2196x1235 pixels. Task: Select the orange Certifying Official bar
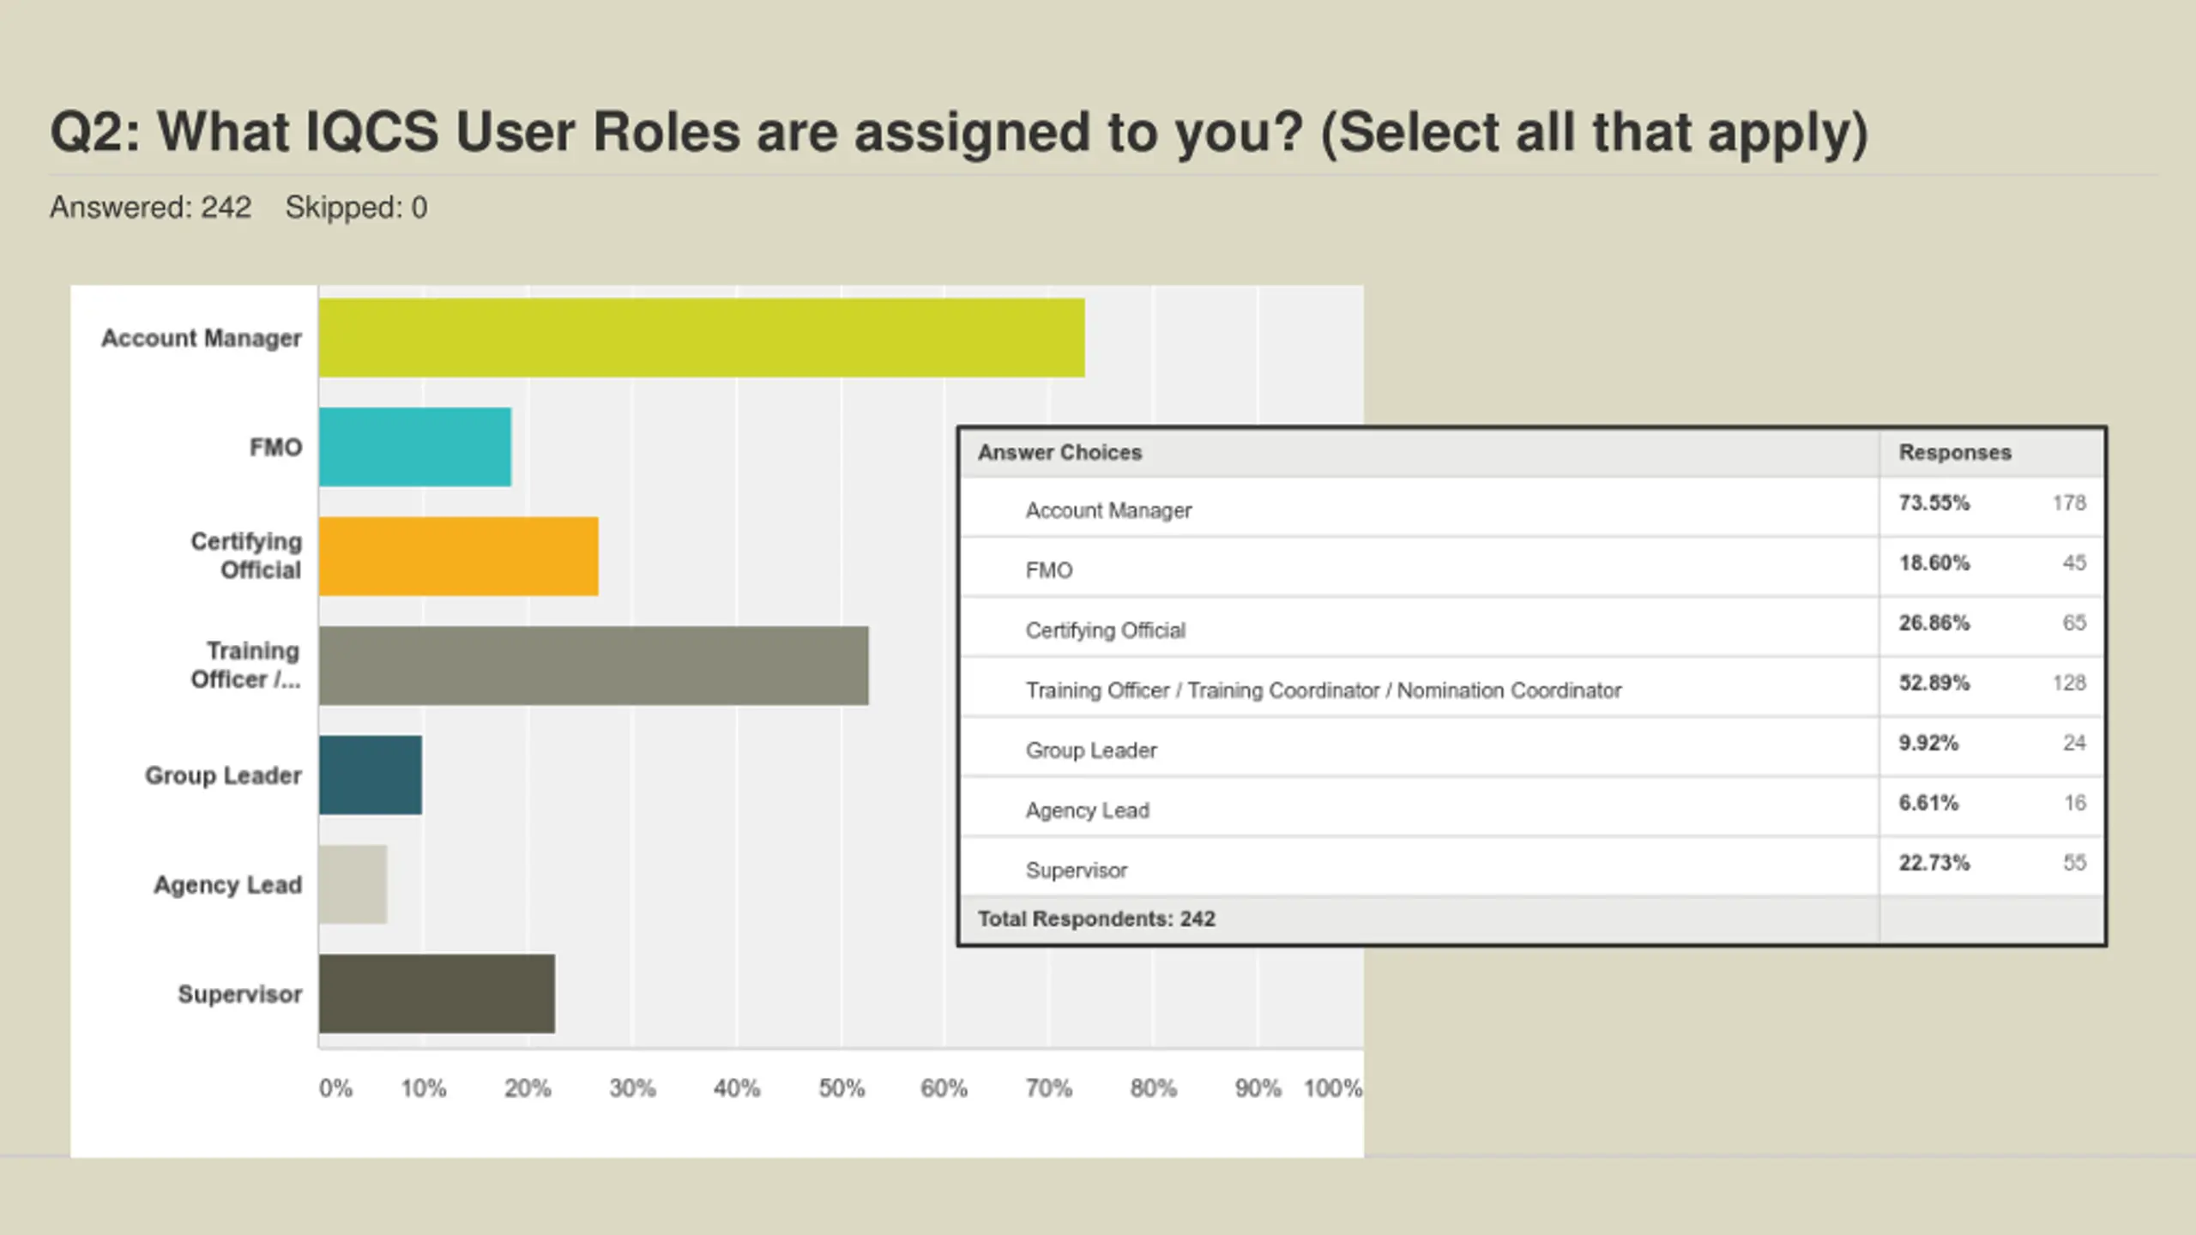(458, 556)
